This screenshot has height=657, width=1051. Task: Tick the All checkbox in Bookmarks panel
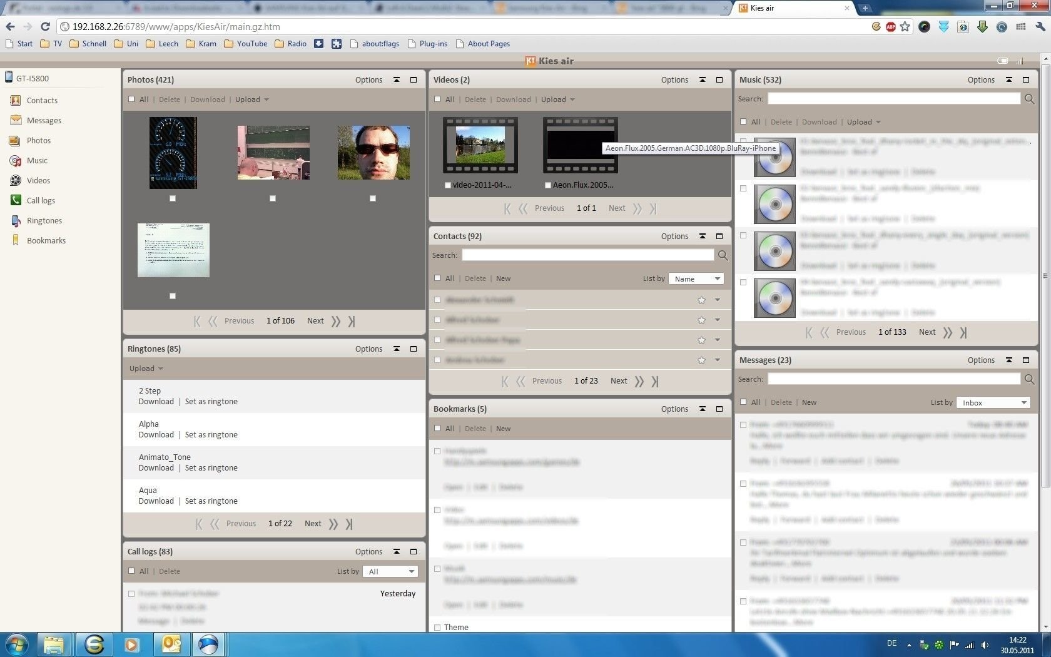(437, 428)
